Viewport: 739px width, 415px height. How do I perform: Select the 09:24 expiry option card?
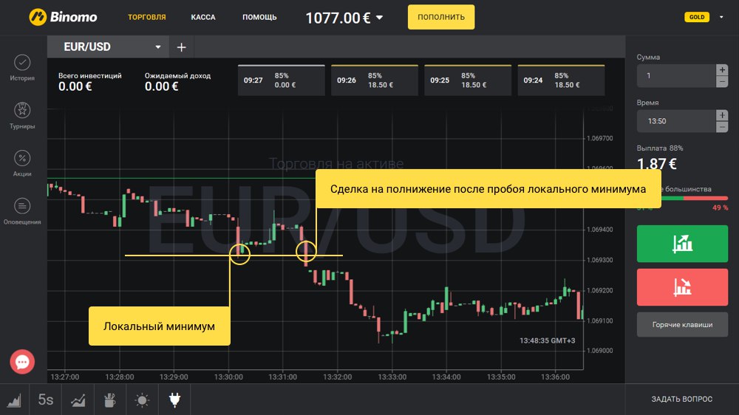pos(562,80)
